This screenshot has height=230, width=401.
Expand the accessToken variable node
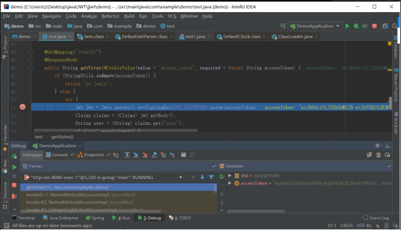point(230,183)
